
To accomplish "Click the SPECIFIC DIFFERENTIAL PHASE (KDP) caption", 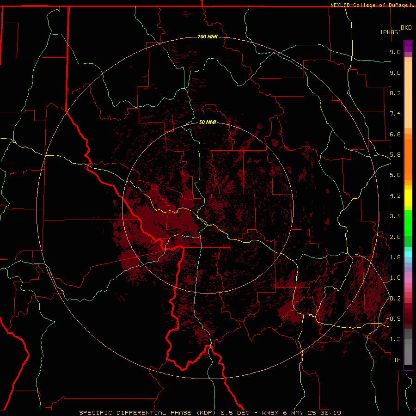I will coord(147,413).
